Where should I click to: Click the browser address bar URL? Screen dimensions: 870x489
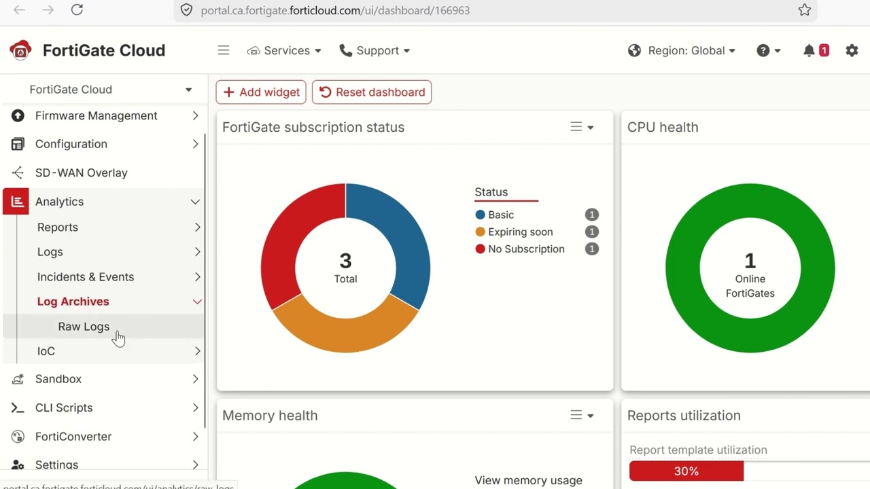[335, 10]
